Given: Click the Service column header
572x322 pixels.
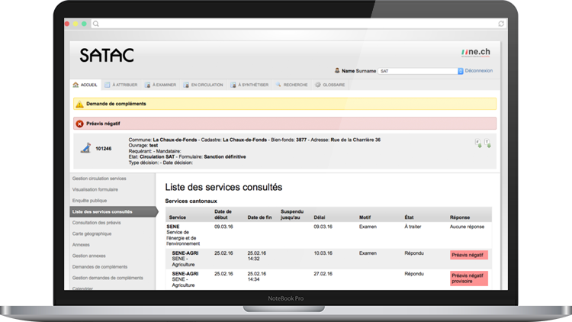Looking at the screenshot, I should pos(177,217).
